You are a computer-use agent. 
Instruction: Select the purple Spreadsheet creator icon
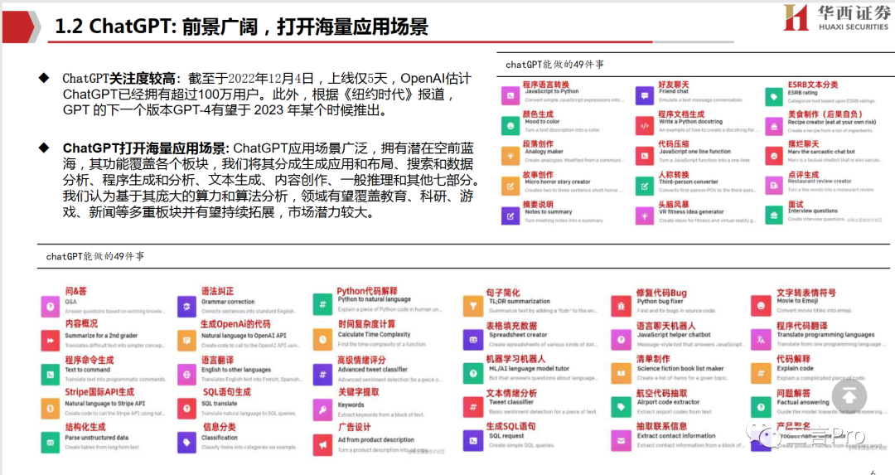(x=472, y=340)
